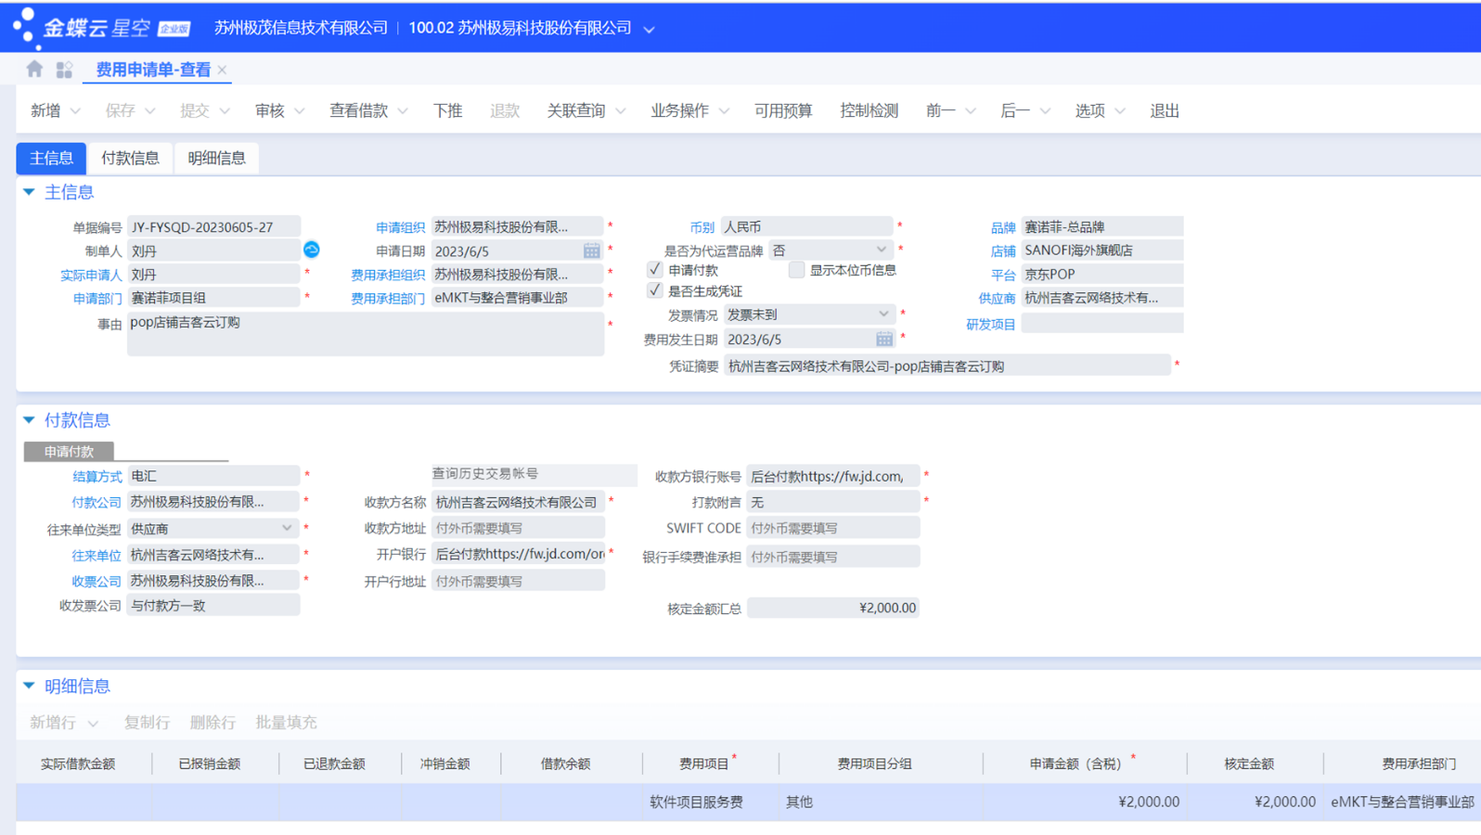Viewport: 1481px width, 835px height.
Task: Open the 查看借款 menu
Action: click(x=368, y=110)
